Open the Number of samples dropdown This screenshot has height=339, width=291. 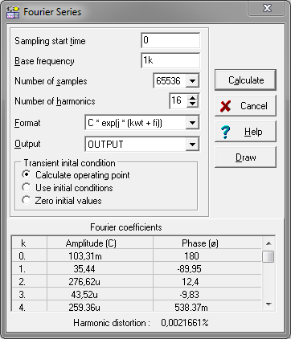[192, 81]
